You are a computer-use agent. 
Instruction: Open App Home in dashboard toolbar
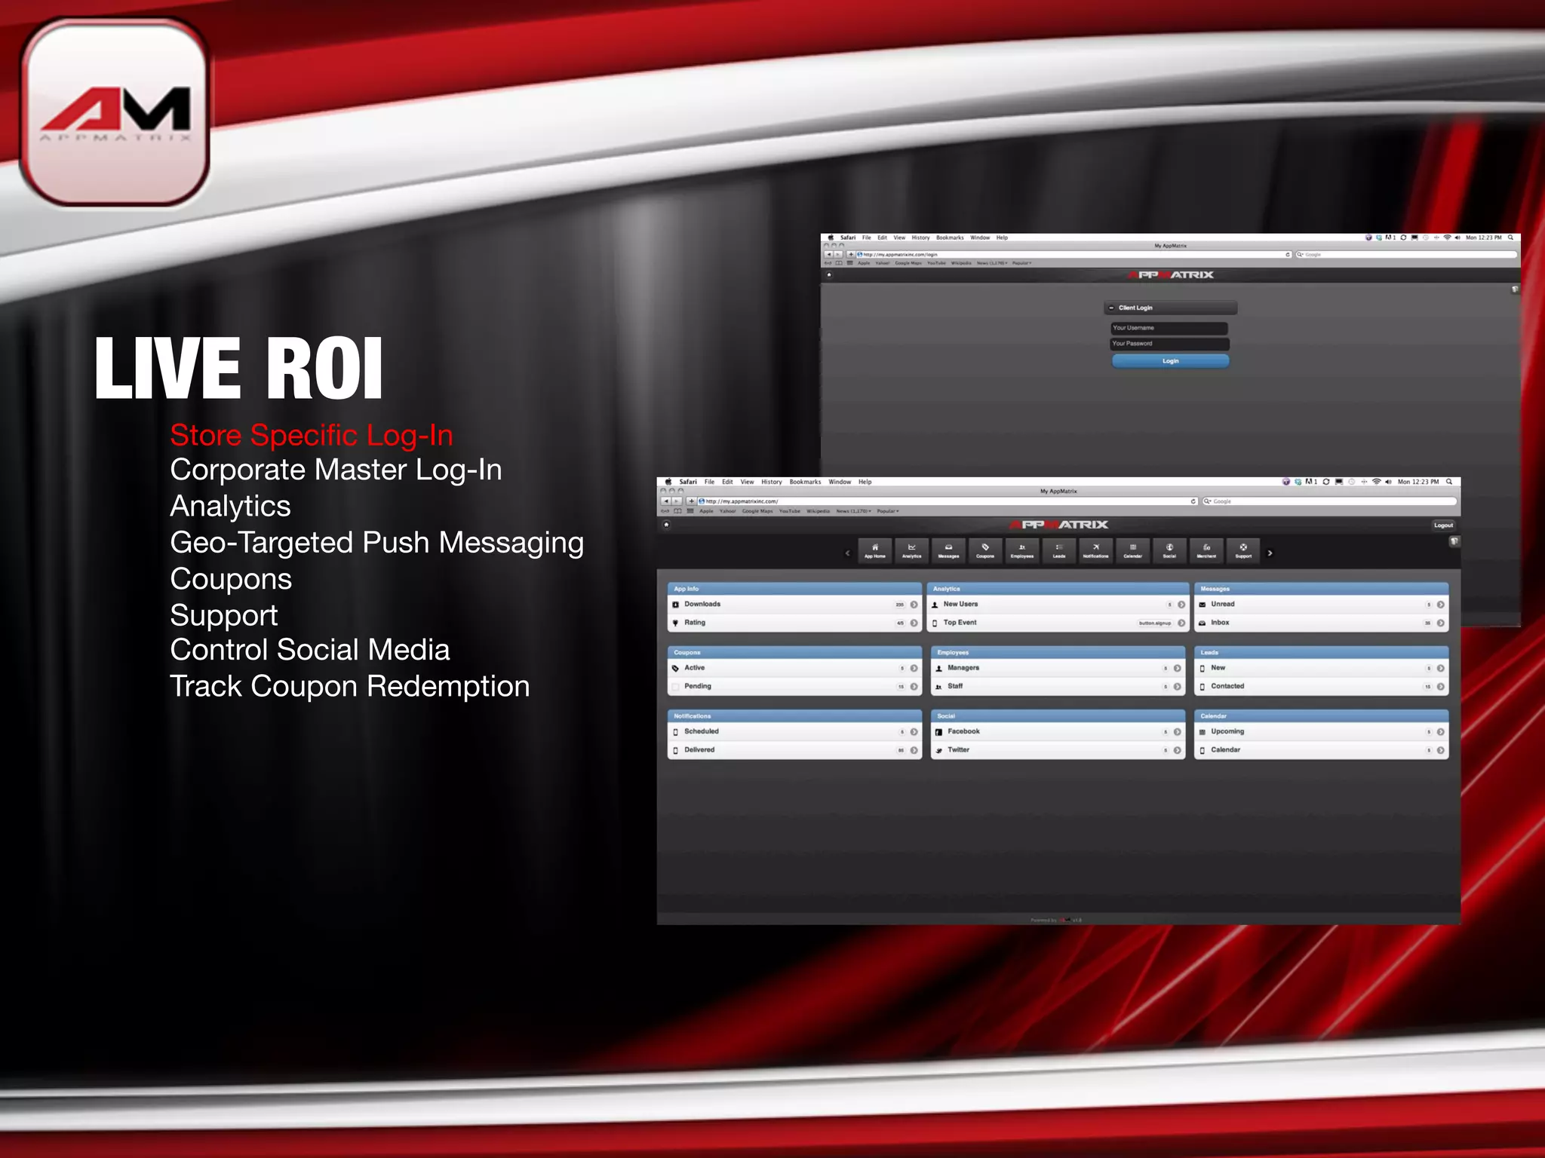click(874, 551)
